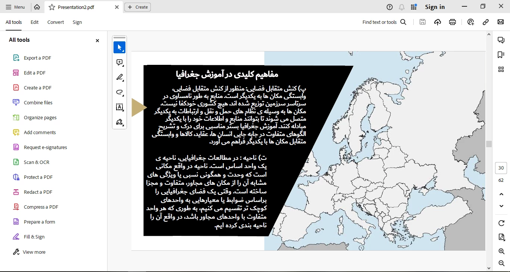Pick the freehand draw loop tool
This screenshot has width=510, height=272.
119,92
